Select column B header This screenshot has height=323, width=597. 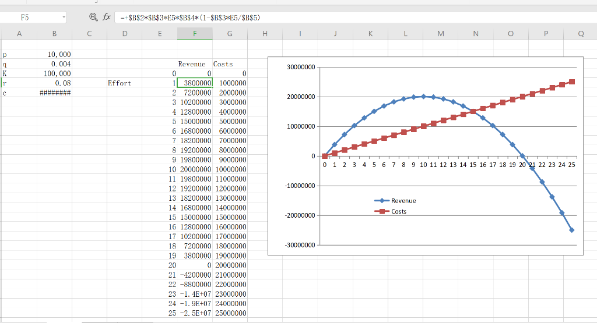pyautogui.click(x=54, y=33)
